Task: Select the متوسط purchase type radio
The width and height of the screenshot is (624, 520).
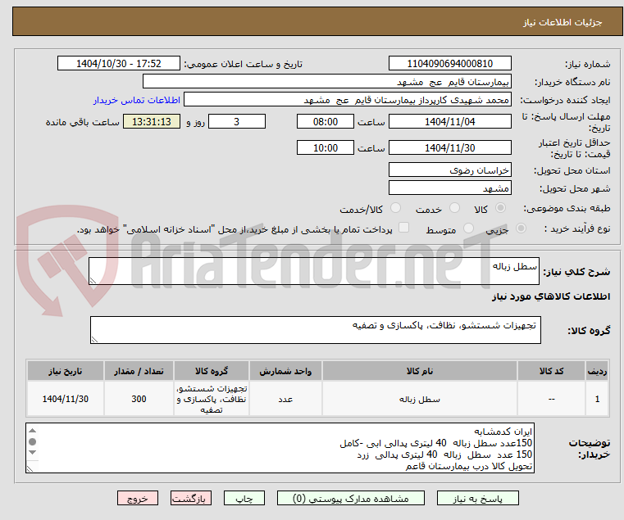Action: click(468, 228)
